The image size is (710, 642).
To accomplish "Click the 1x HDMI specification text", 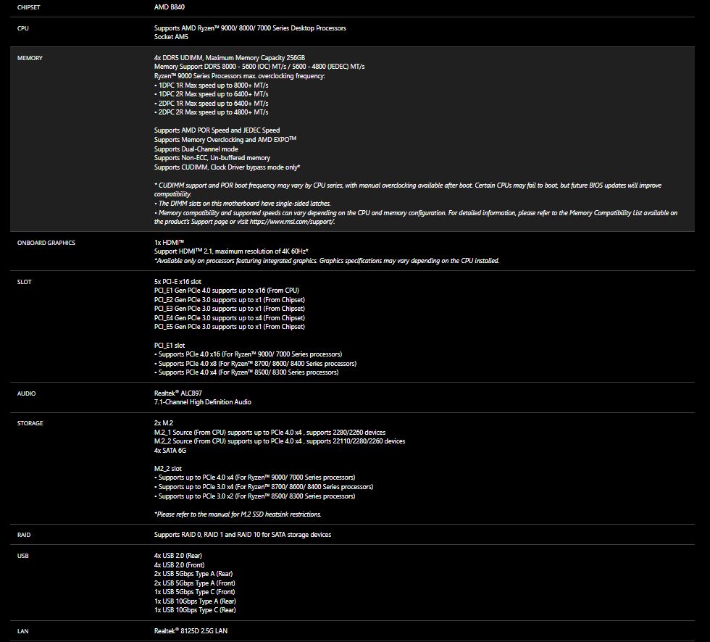I will pos(170,243).
